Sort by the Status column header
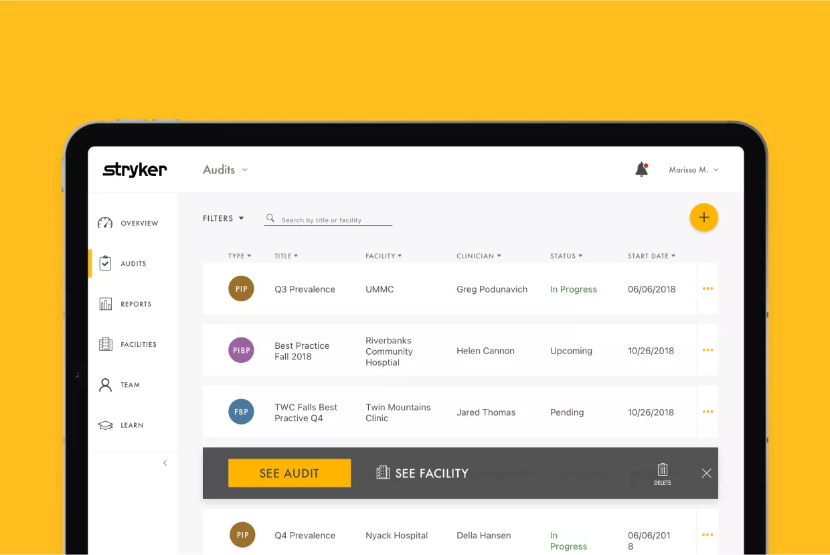Viewport: 830px width, 555px height. pyautogui.click(x=566, y=256)
